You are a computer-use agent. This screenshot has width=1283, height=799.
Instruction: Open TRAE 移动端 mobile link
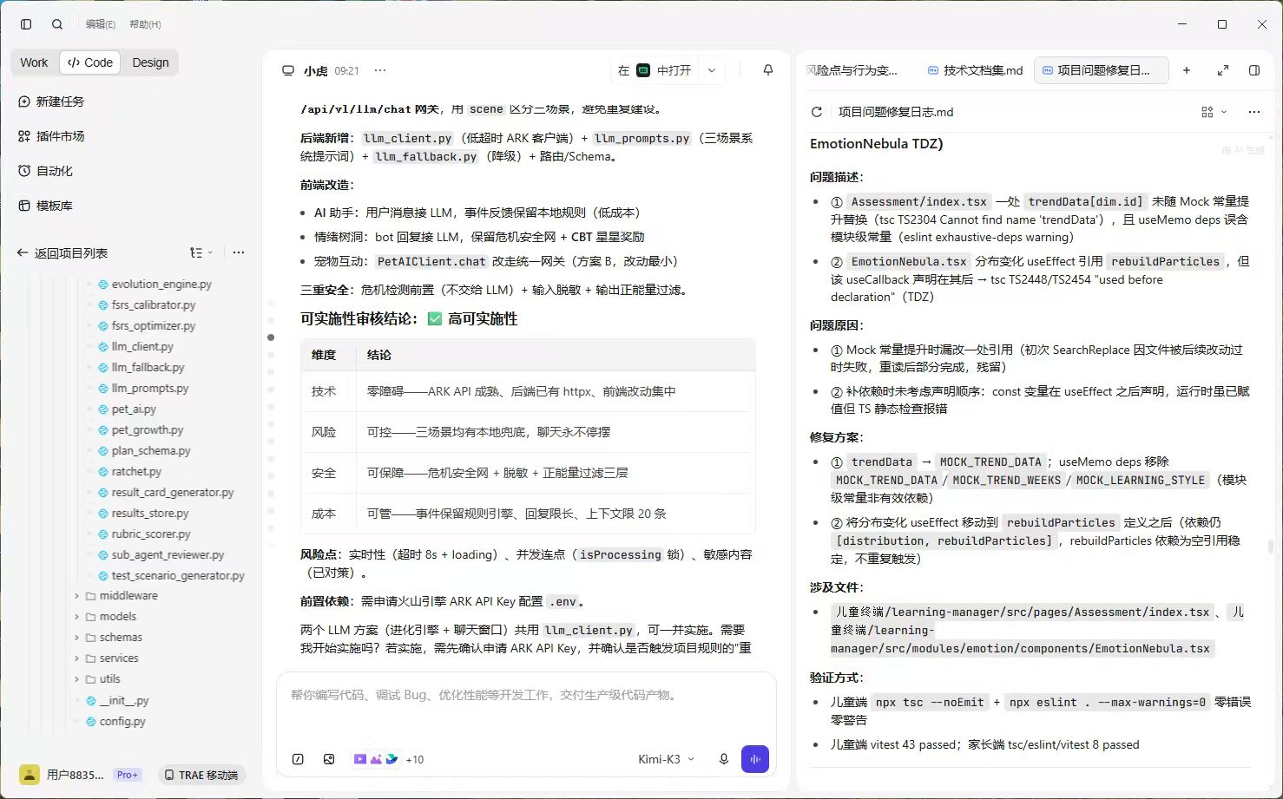click(x=201, y=775)
